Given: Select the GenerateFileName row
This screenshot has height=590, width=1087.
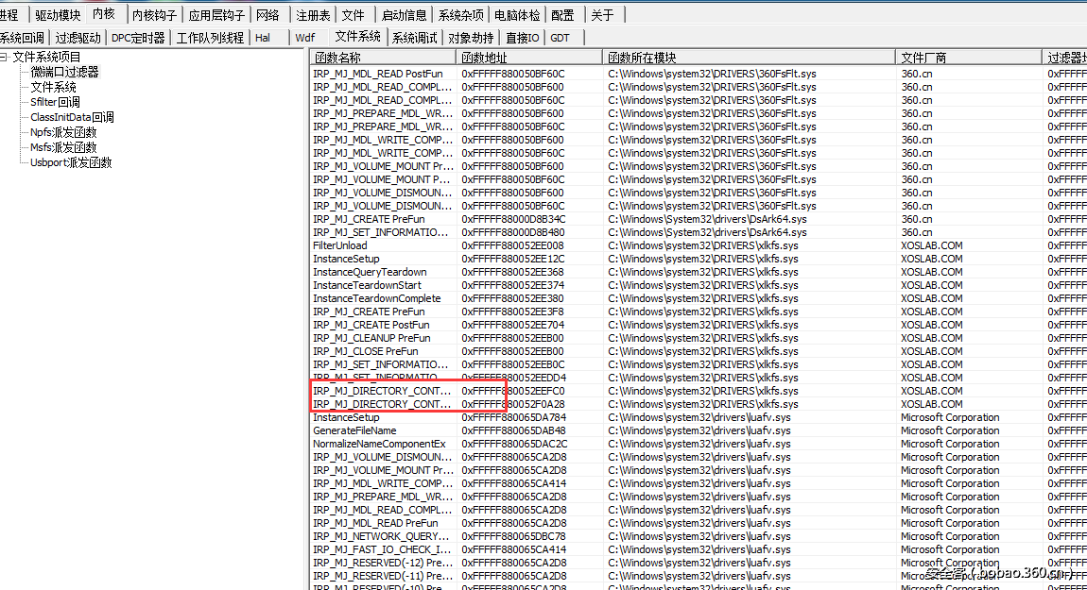Looking at the screenshot, I should tap(354, 430).
